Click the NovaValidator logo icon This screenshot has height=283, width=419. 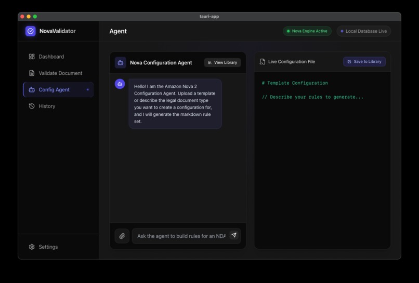click(31, 31)
